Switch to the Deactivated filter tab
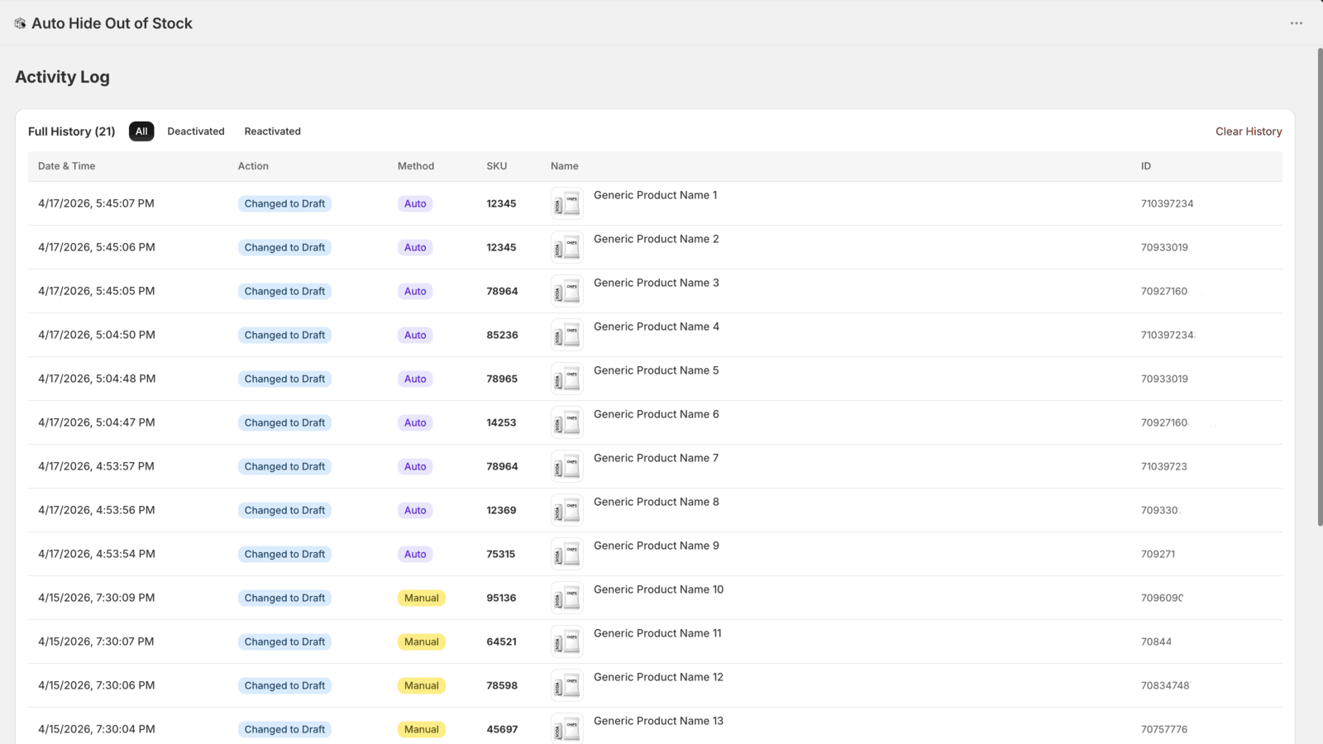 click(196, 131)
